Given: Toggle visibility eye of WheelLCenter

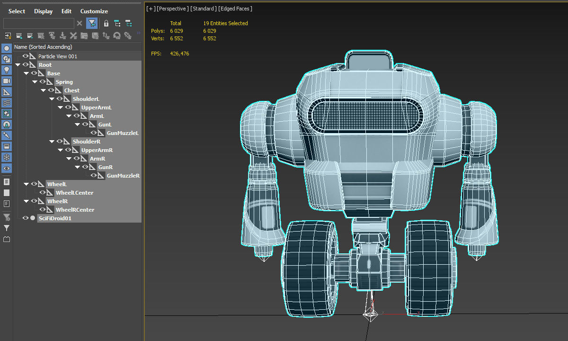Looking at the screenshot, I should [43, 193].
